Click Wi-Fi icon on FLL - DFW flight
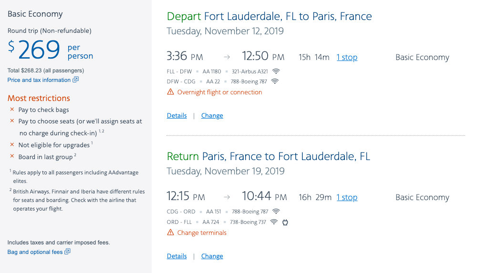 [276, 71]
